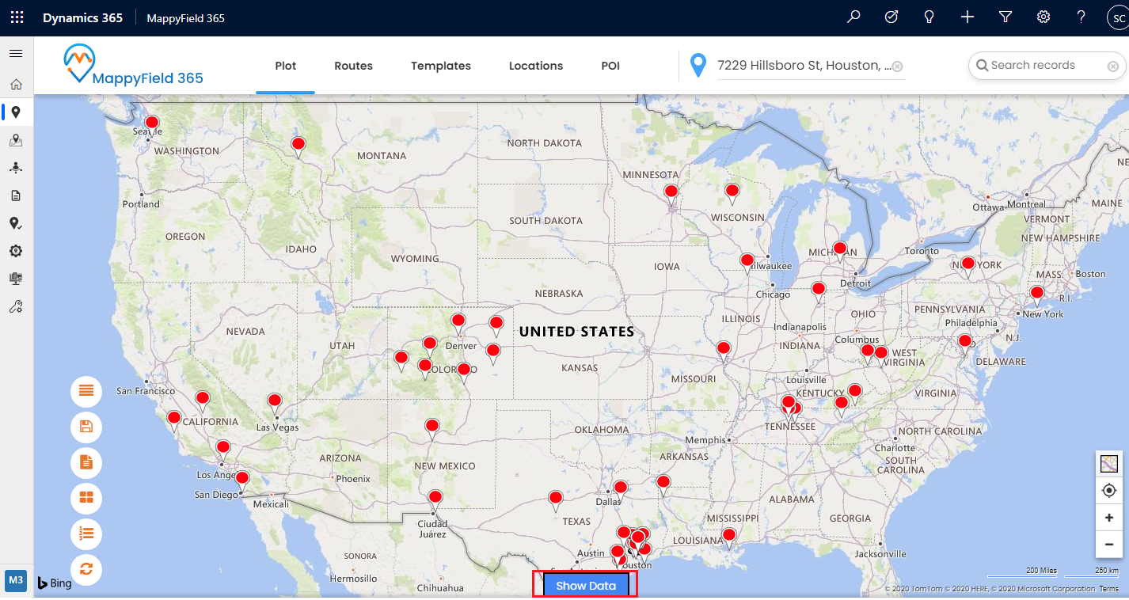
Task: Click the orange grid layout button
Action: tap(86, 499)
